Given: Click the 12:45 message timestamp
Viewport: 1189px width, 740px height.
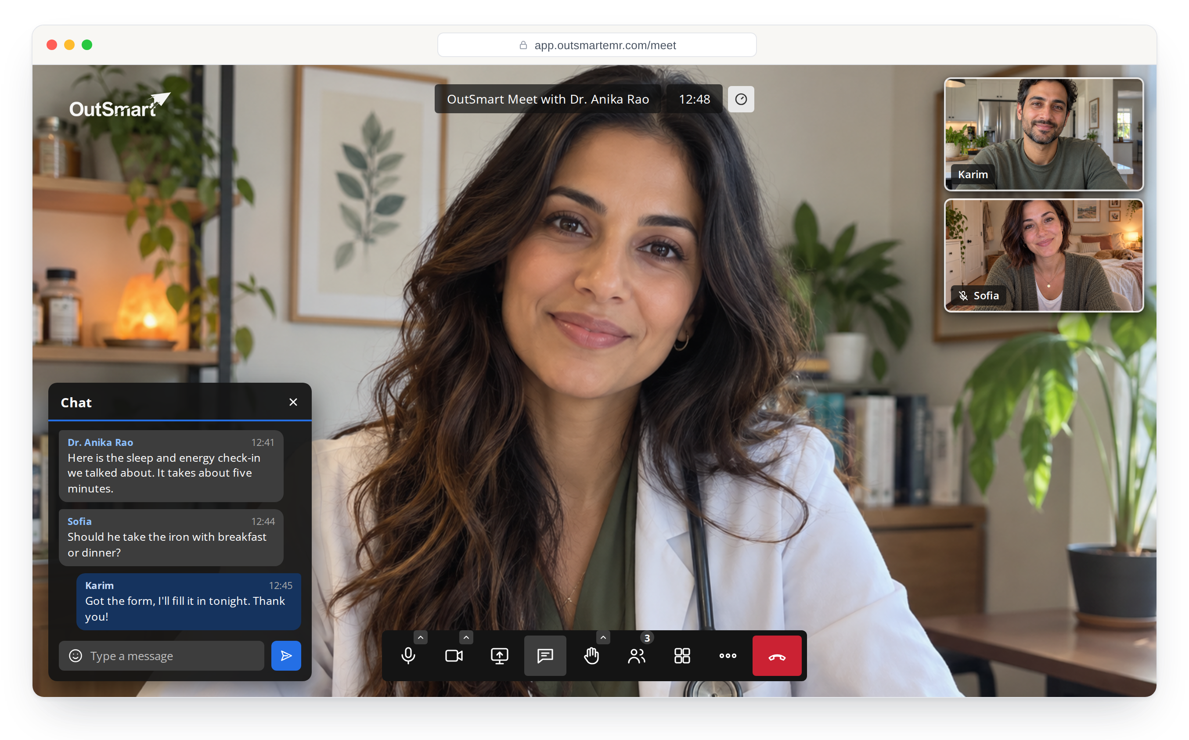Looking at the screenshot, I should (280, 586).
